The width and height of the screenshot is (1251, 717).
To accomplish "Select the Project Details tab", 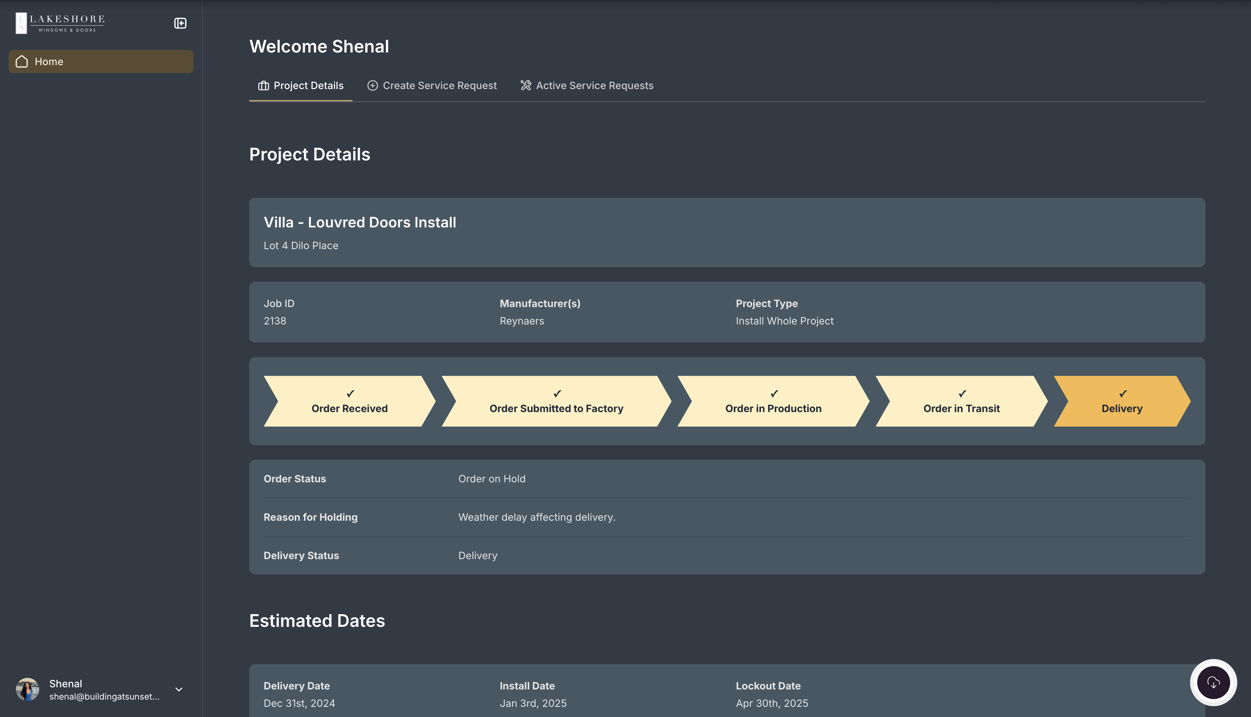I will point(308,85).
